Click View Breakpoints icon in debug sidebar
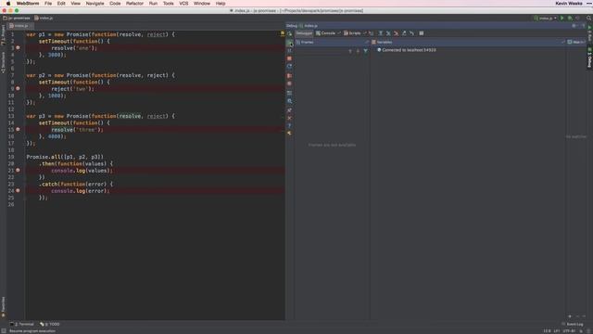The height and width of the screenshot is (334, 593). (289, 76)
